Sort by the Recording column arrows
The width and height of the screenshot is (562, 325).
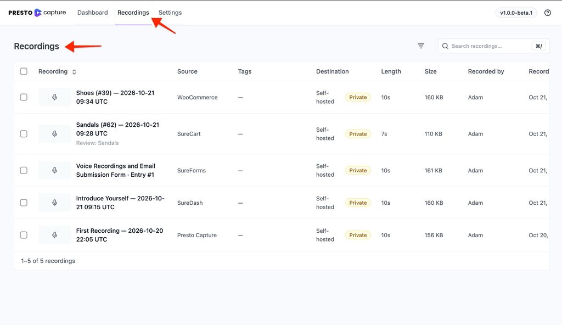74,72
